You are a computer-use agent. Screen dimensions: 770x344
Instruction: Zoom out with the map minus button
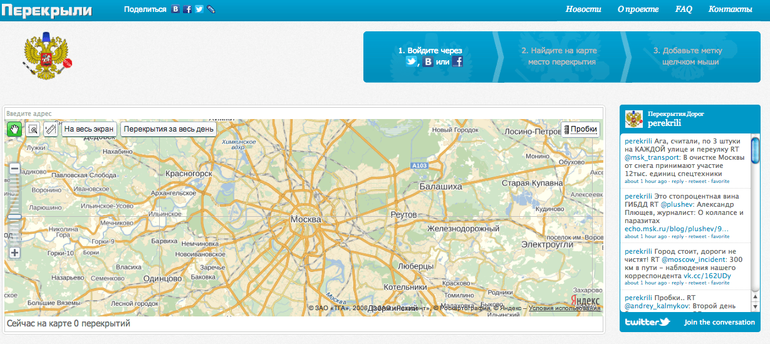point(15,169)
